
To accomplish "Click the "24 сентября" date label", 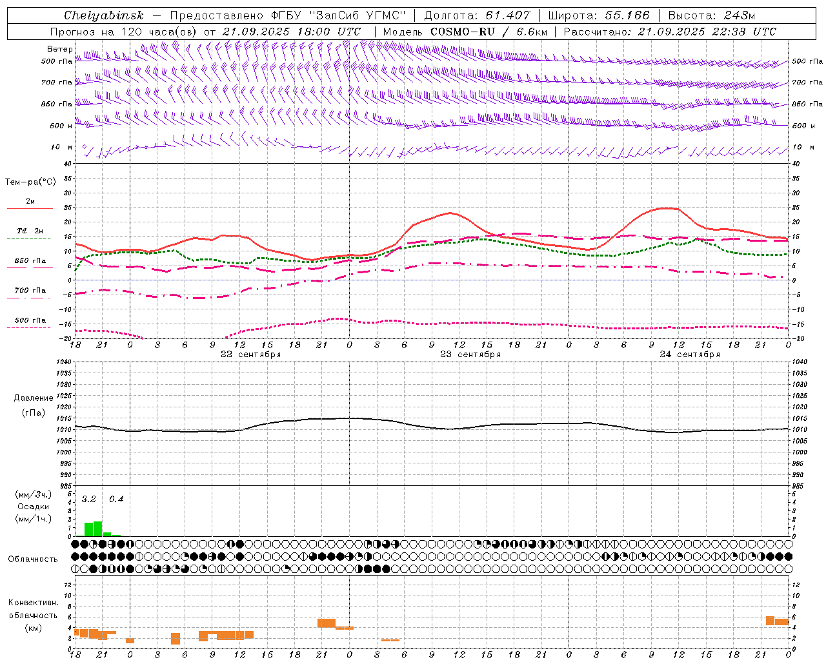I will click(x=690, y=354).
